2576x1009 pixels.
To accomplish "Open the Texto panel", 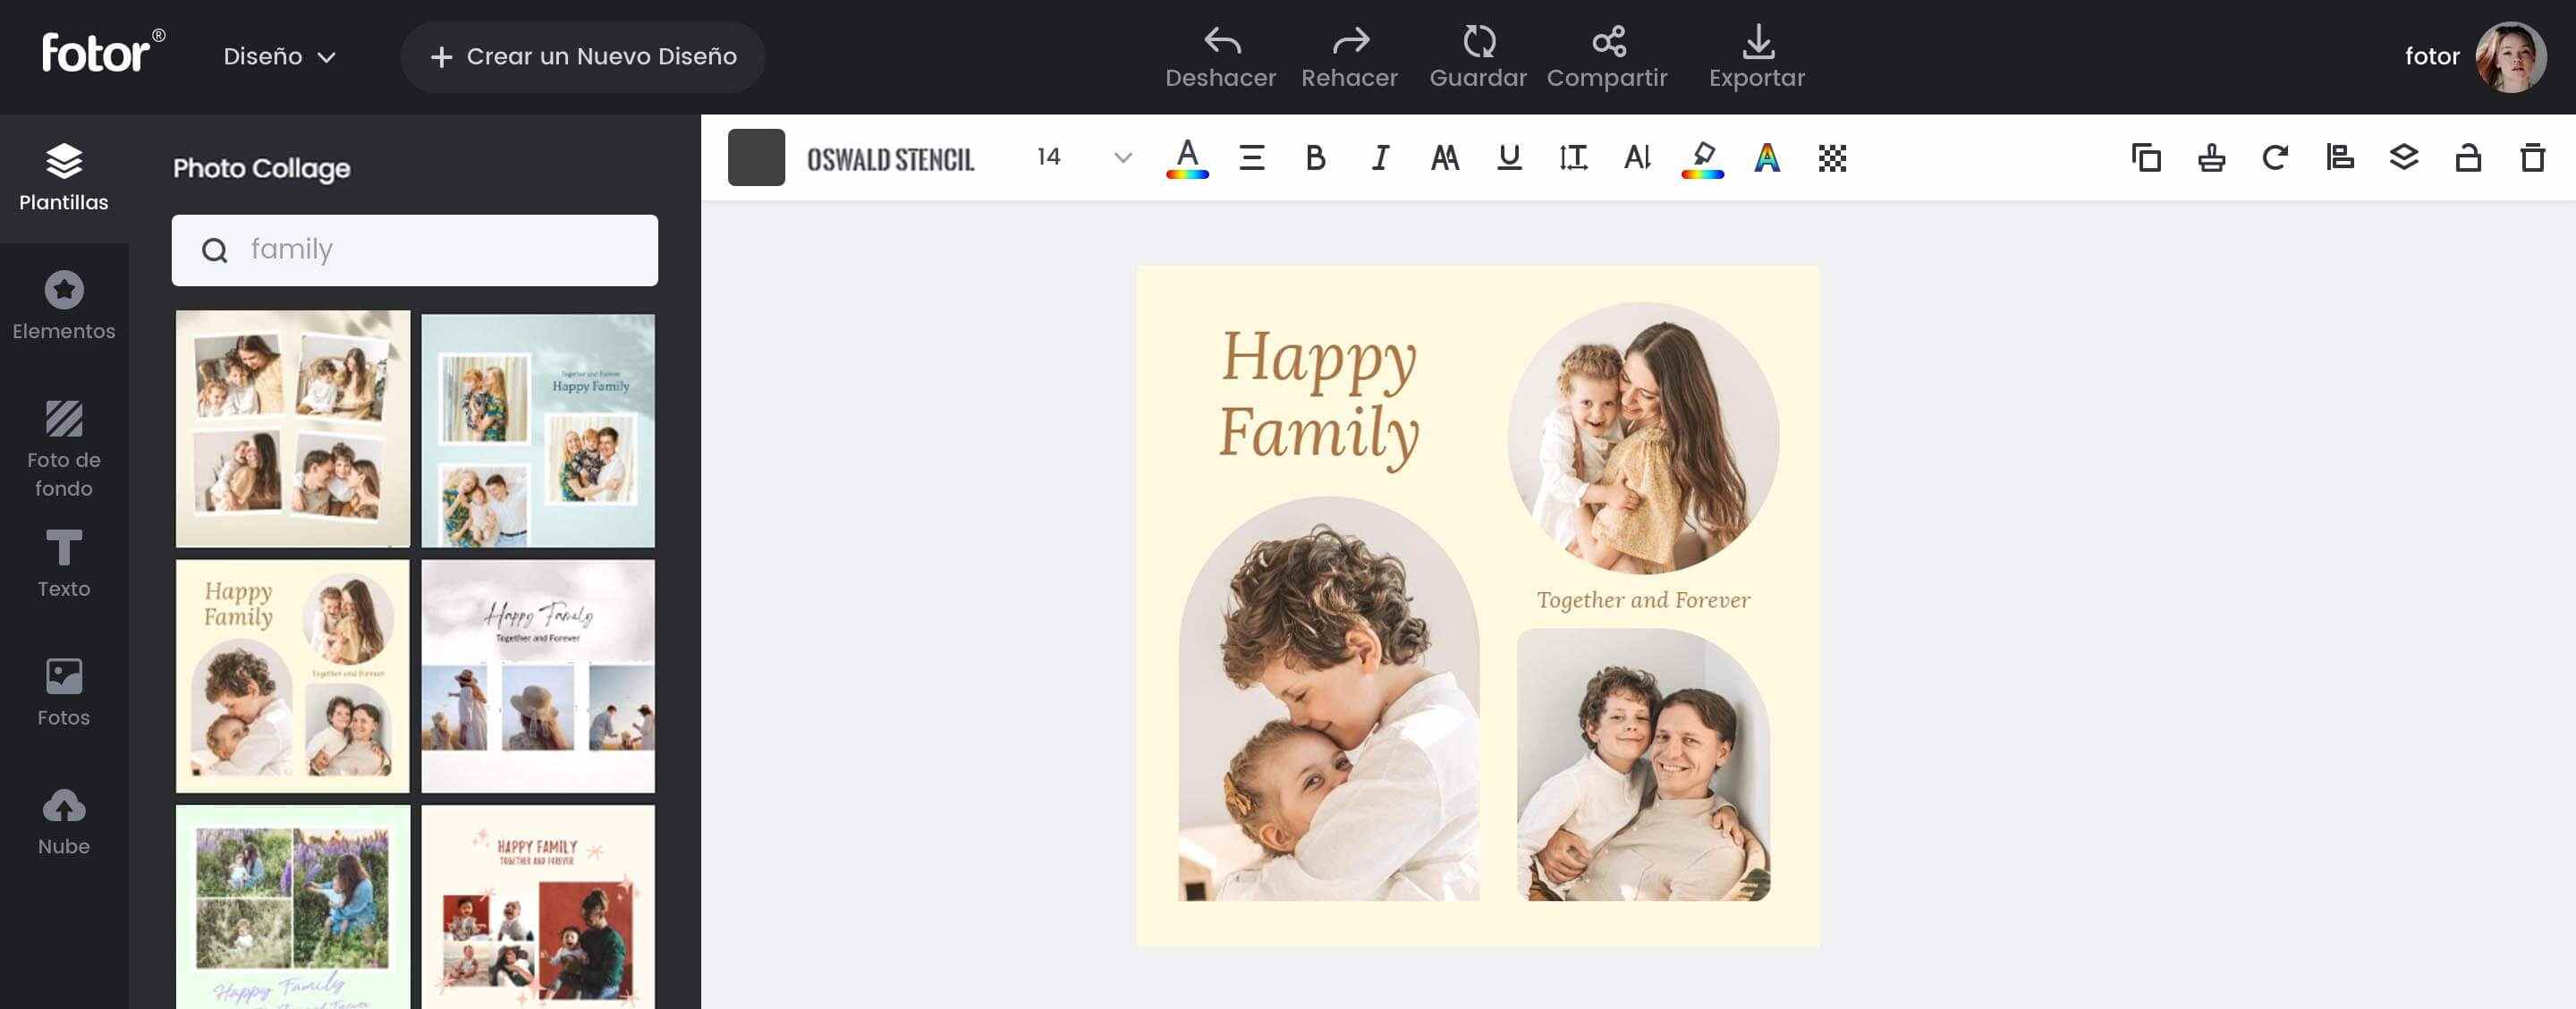I will click(x=64, y=564).
